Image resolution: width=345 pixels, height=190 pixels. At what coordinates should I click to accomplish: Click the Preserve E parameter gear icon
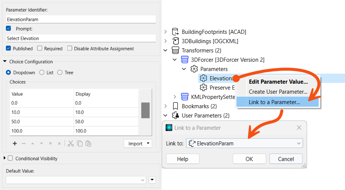[203, 88]
